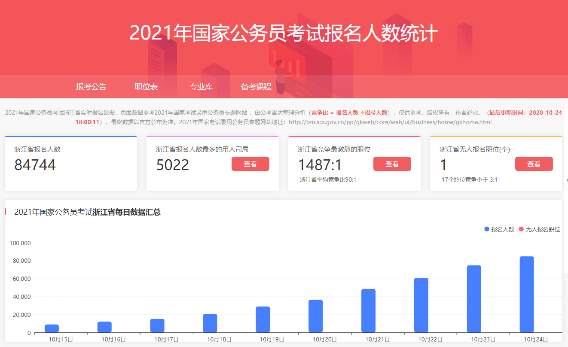
Task: Toggle the 无人报名职位 legend item
Action: pos(540,229)
